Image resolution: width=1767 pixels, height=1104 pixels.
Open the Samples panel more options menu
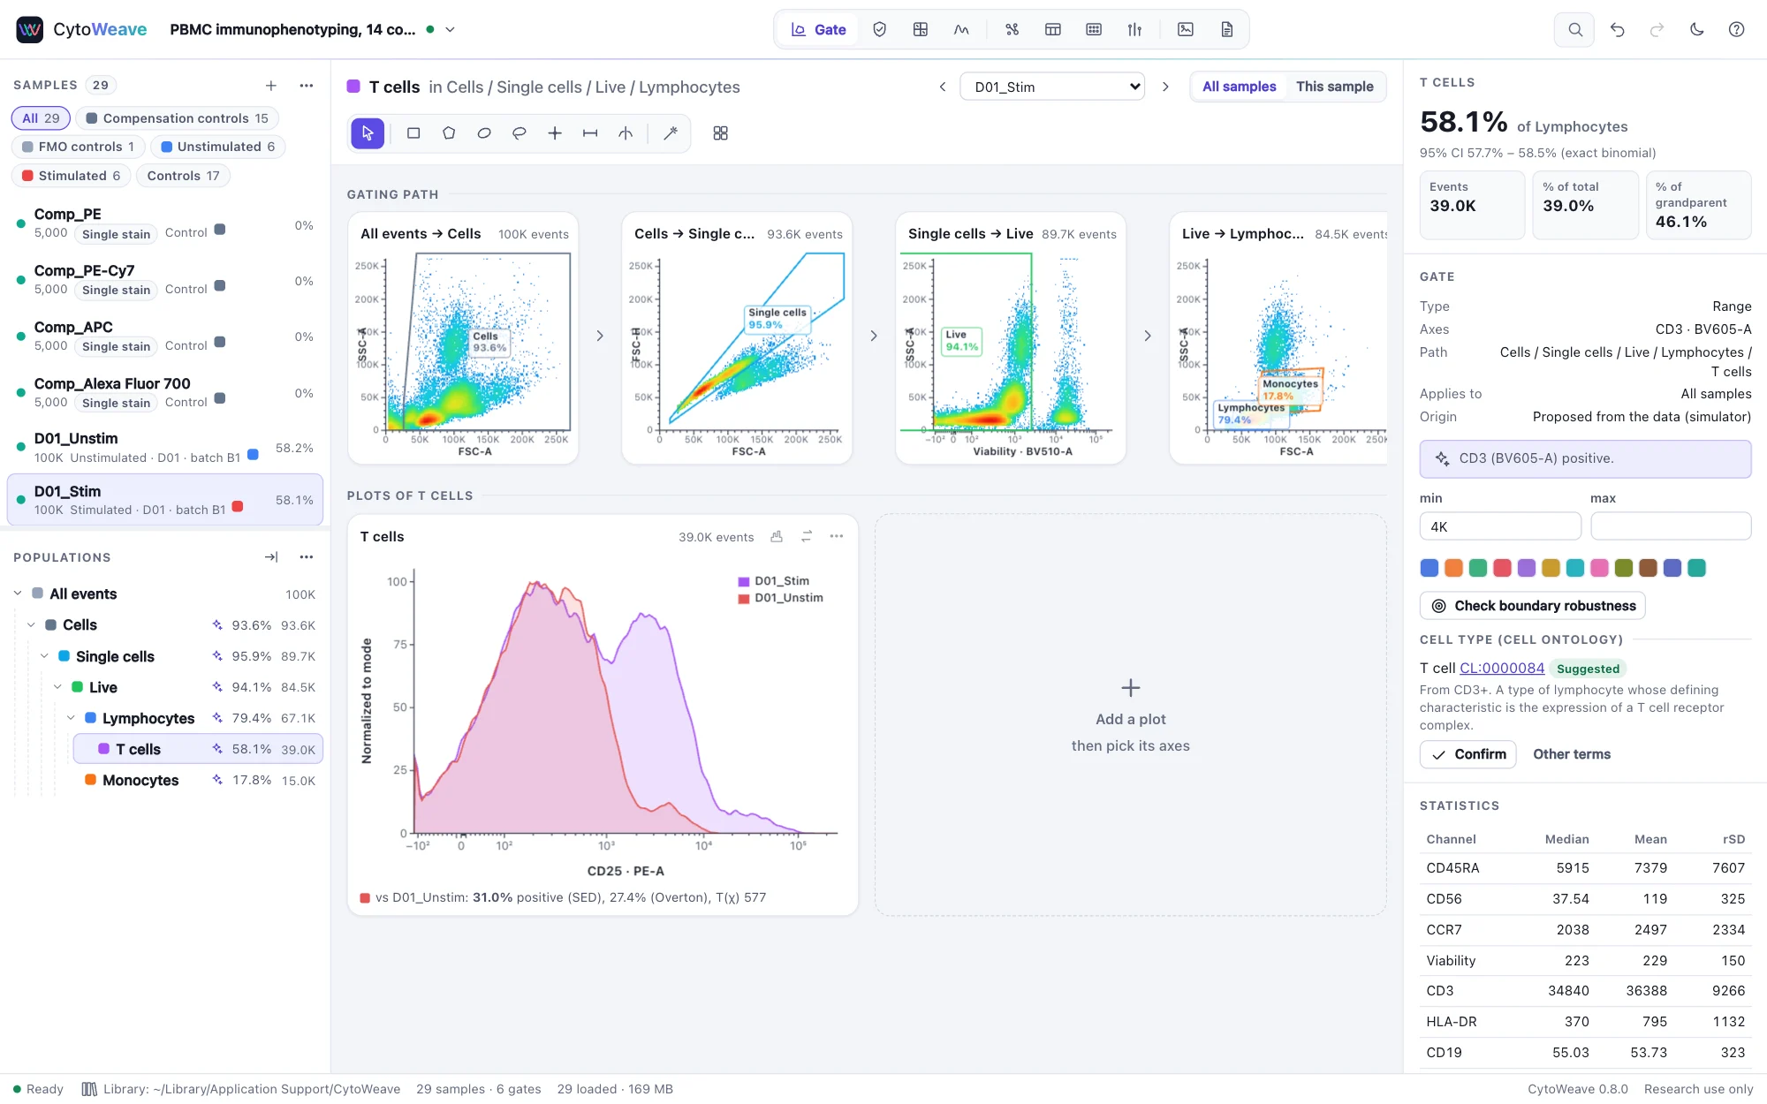point(307,86)
